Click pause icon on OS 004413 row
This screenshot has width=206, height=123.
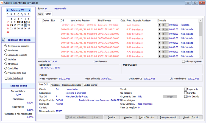[163, 38]
